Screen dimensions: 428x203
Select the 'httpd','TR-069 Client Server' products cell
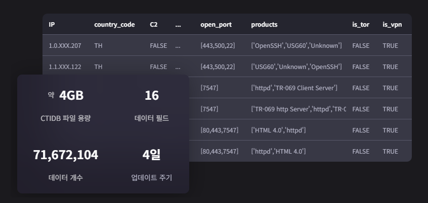(294, 88)
